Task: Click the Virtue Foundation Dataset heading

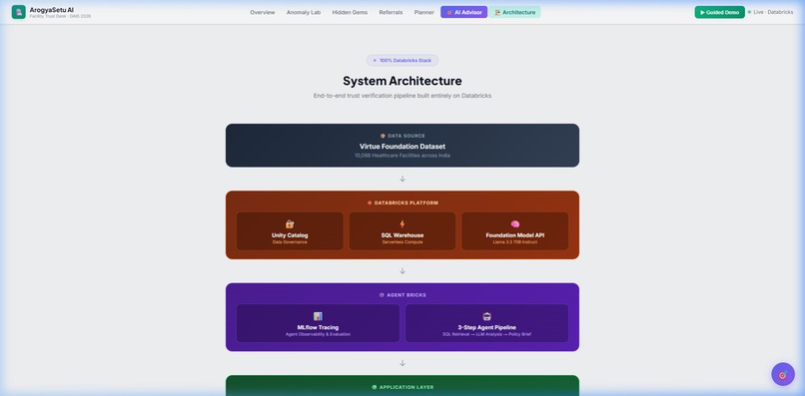Action: pos(402,147)
